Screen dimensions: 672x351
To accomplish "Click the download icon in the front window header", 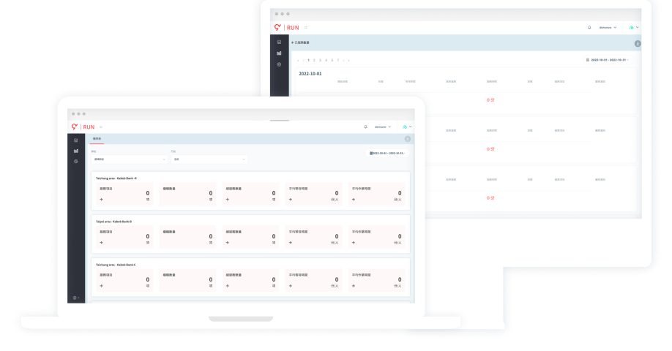I will coord(408,138).
